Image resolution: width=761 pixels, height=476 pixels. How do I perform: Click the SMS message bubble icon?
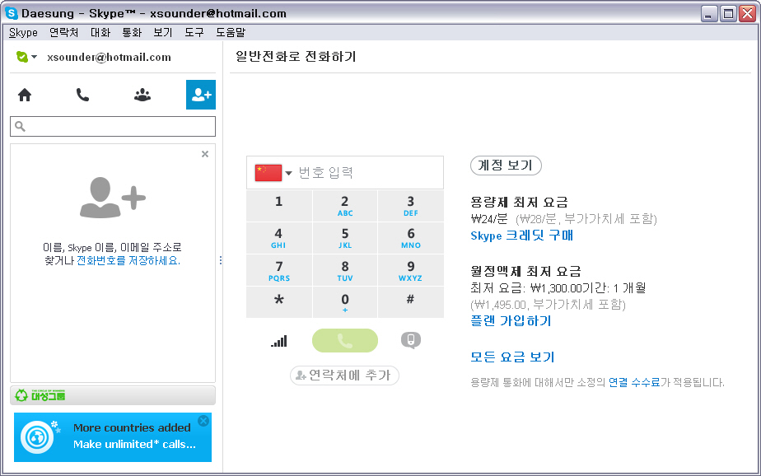tap(411, 340)
